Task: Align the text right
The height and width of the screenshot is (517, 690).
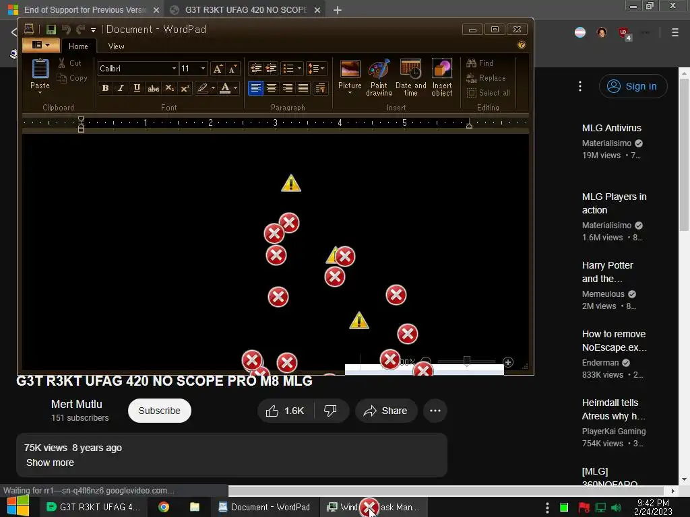Action: click(287, 88)
